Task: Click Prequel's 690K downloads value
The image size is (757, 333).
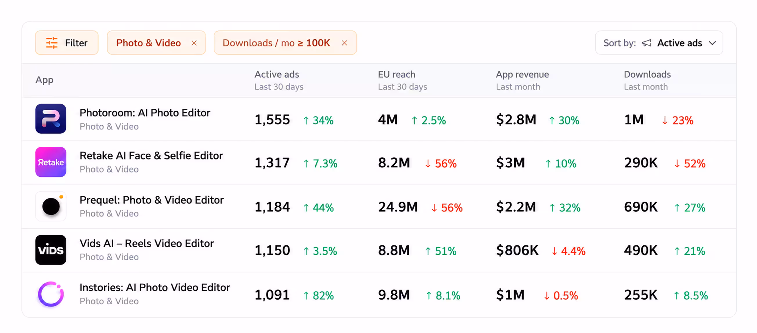Action: coord(641,207)
